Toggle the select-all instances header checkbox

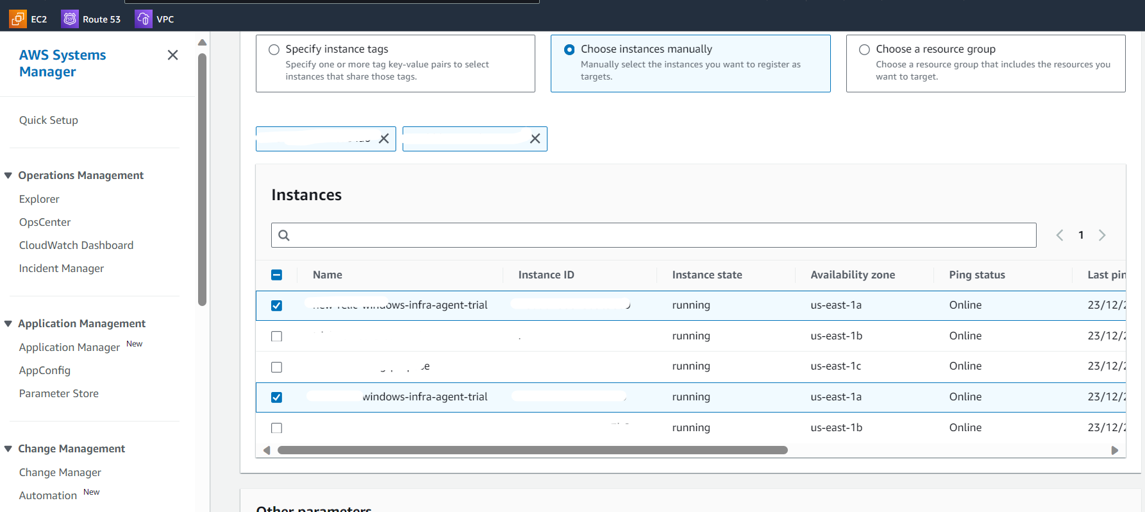(x=277, y=275)
